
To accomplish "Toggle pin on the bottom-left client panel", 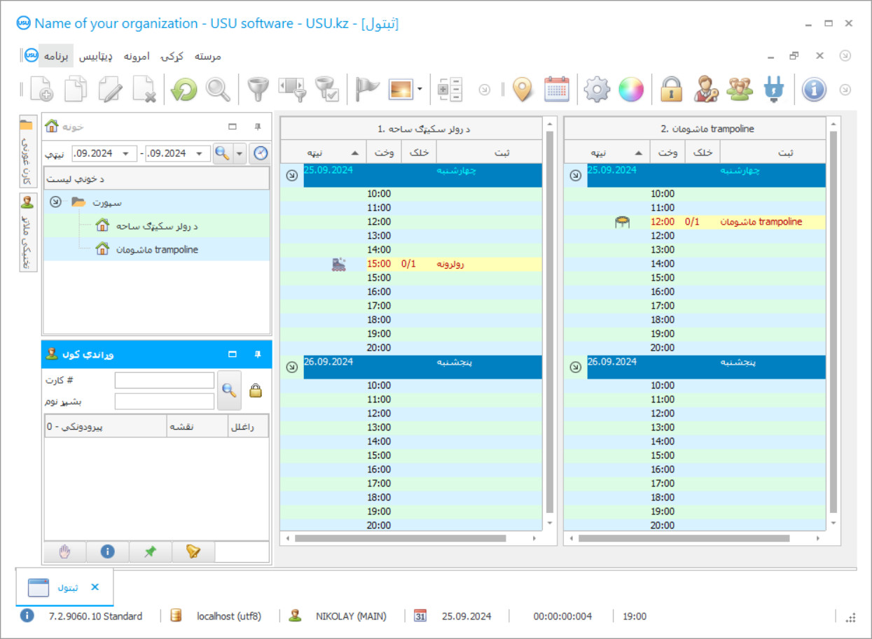I will click(x=257, y=355).
